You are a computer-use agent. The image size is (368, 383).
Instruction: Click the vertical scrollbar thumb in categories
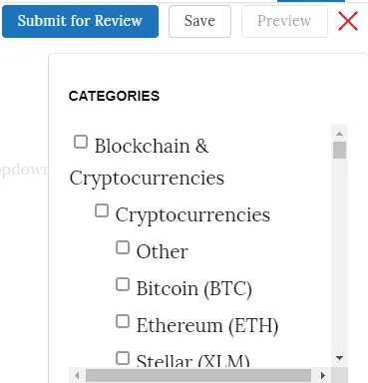pyautogui.click(x=339, y=151)
